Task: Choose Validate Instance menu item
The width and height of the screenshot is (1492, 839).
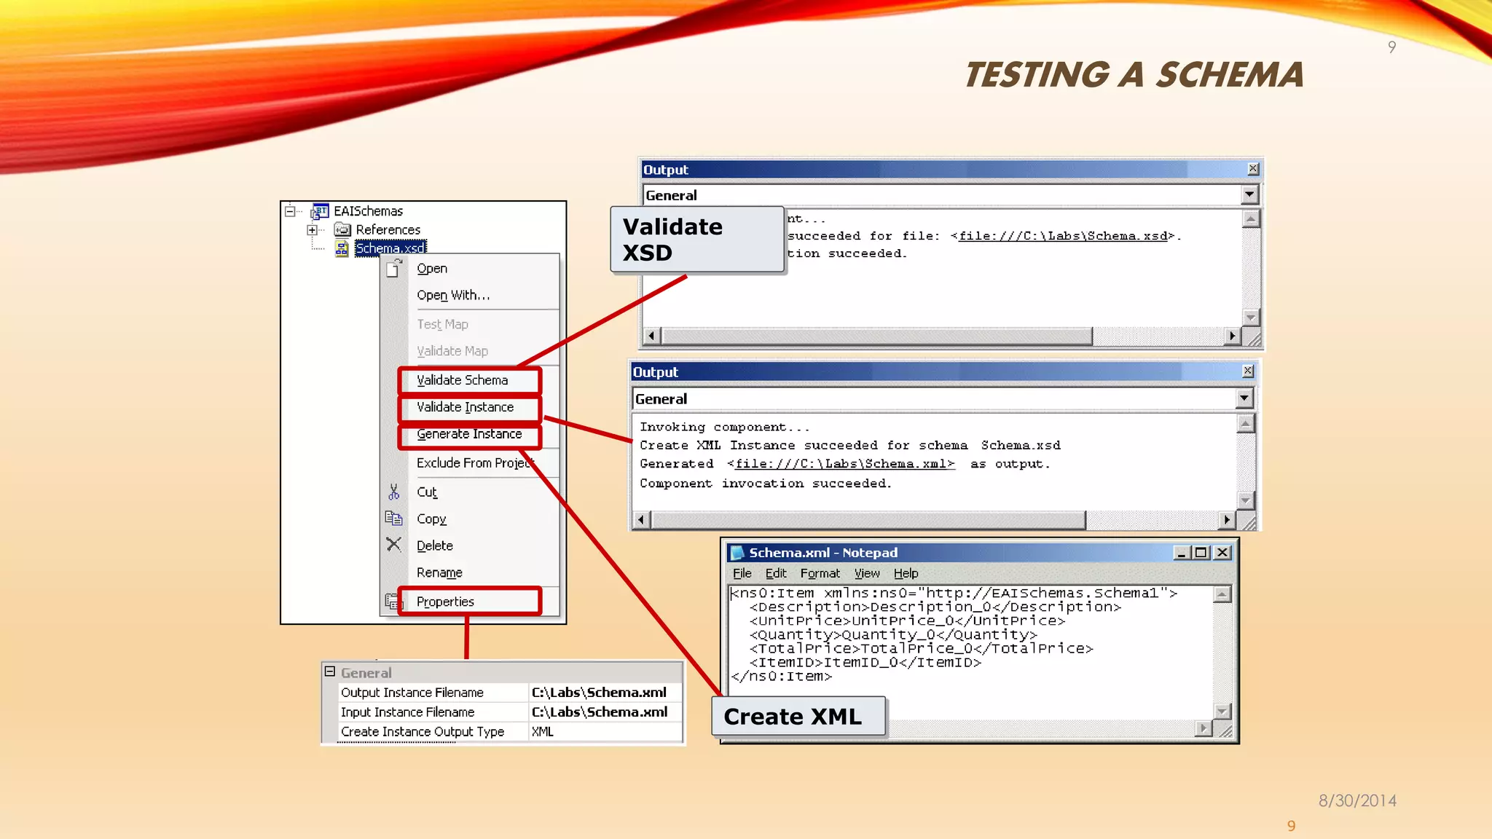Action: (465, 407)
